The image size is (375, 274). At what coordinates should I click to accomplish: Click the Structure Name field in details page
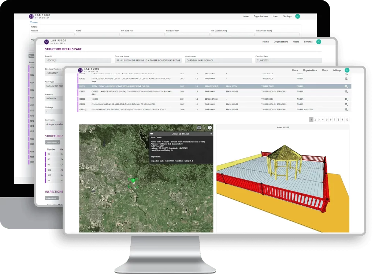(x=148, y=60)
